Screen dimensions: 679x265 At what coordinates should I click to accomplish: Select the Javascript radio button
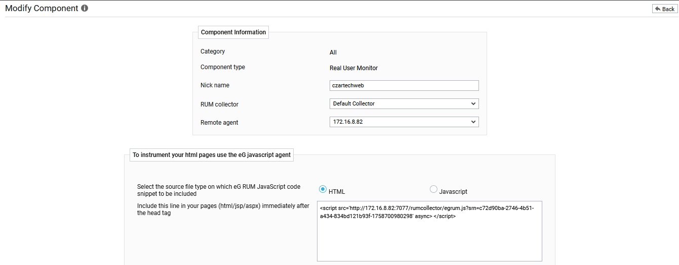pyautogui.click(x=433, y=189)
